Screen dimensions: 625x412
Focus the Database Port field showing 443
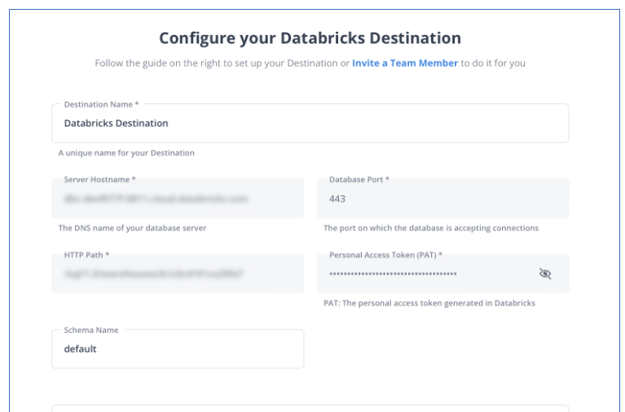[442, 199]
